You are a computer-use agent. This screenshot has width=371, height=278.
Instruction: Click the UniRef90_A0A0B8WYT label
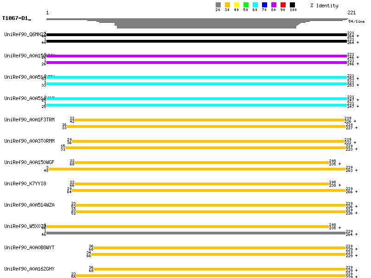point(29,248)
